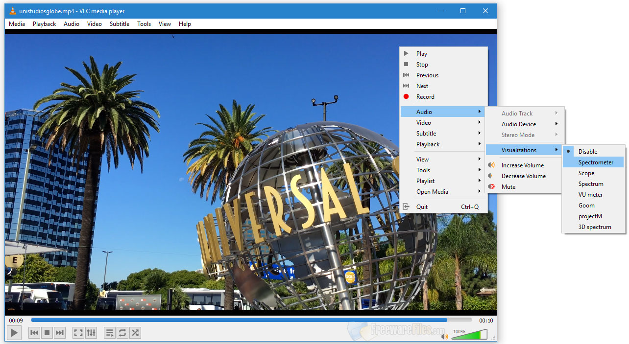Toggle fullscreen video mode icon
Screen dimensions: 629x344
pos(78,333)
